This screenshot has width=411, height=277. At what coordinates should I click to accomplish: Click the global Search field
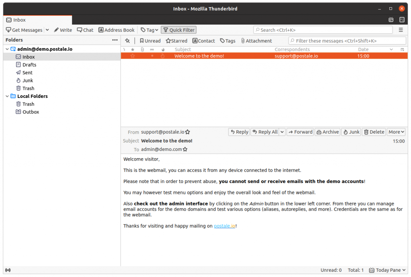323,30
